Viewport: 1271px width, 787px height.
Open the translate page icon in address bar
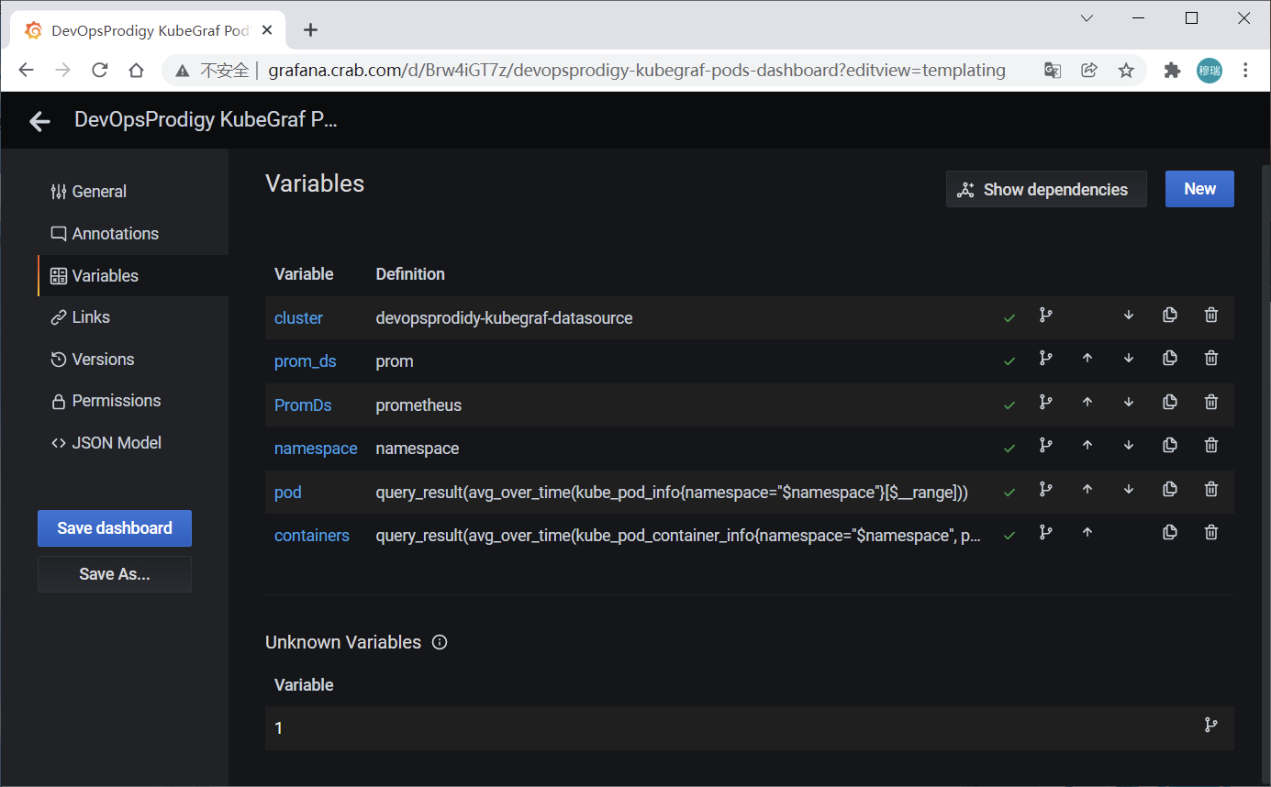[x=1053, y=70]
